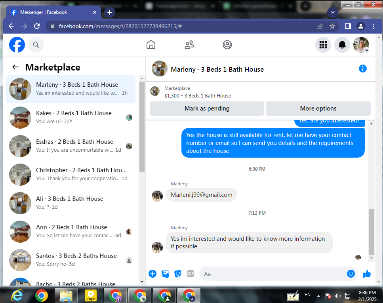Click More options button

318,109
